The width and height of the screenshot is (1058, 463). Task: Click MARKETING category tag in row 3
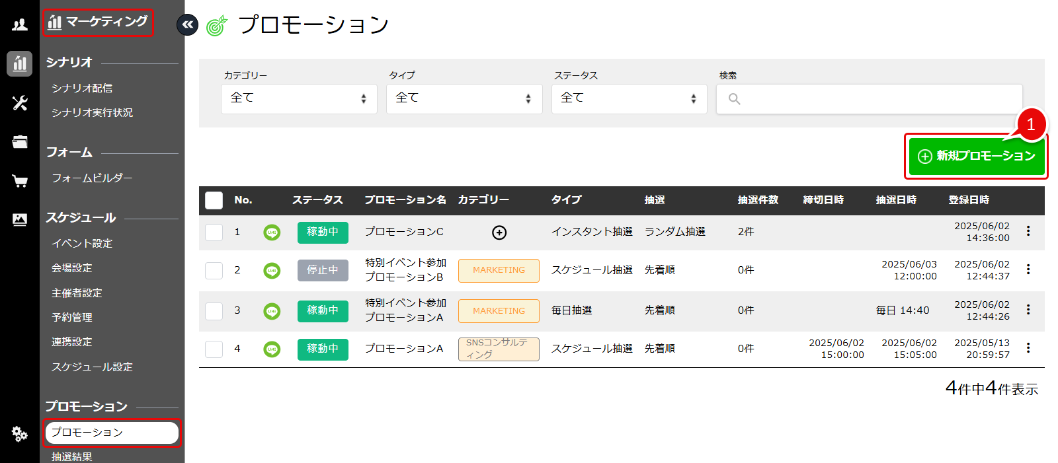click(x=499, y=311)
